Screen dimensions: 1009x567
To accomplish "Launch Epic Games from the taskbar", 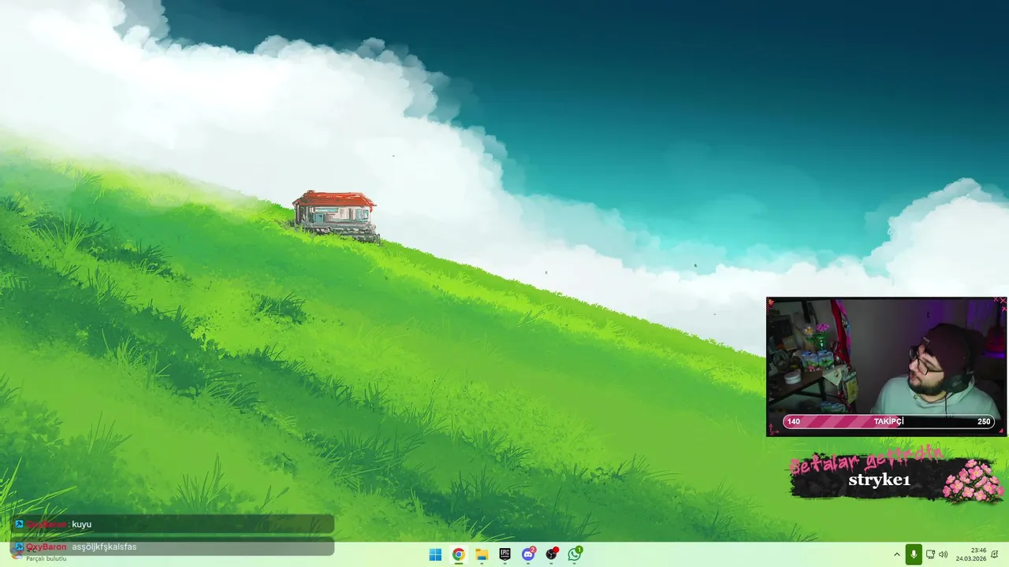I will click(x=504, y=554).
